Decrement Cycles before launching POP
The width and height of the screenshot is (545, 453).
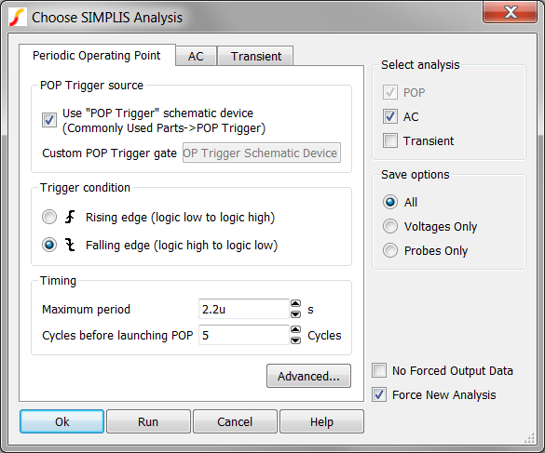tap(295, 340)
